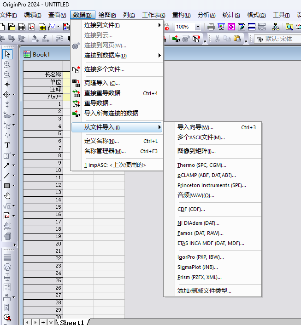301x325 pixels.
Task: Open the 统计(S) menu
Action: click(x=231, y=15)
